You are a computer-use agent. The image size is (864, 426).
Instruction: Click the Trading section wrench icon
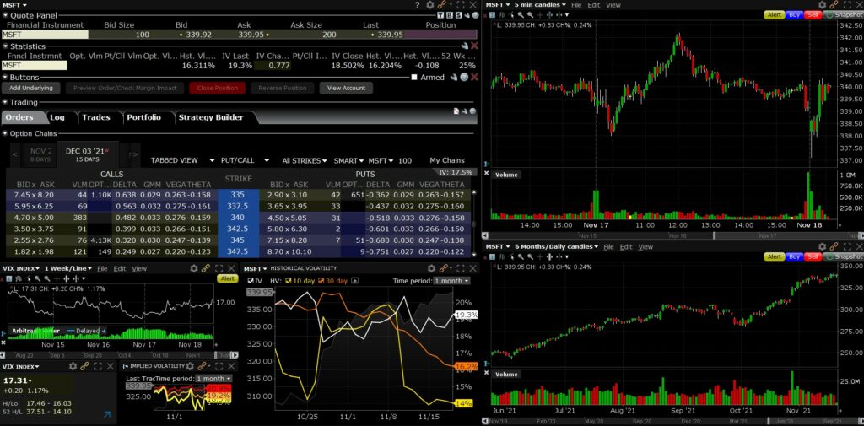[x=465, y=111]
